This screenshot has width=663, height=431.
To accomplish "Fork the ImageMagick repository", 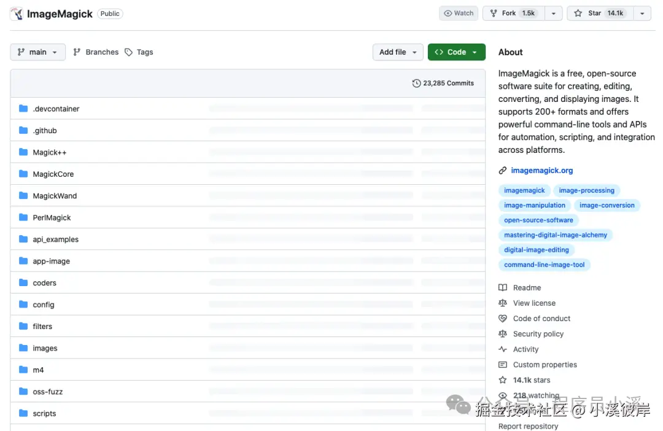I will pos(514,13).
